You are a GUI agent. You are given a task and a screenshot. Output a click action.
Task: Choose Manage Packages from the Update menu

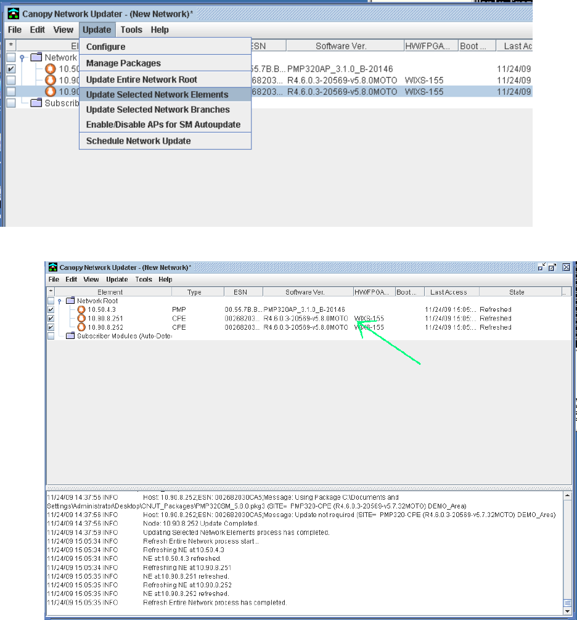(165, 63)
